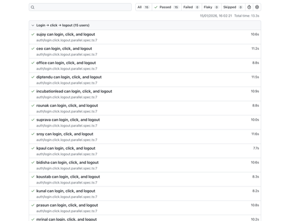
Task: Click spec file path under prasun test
Action: point(67,211)
